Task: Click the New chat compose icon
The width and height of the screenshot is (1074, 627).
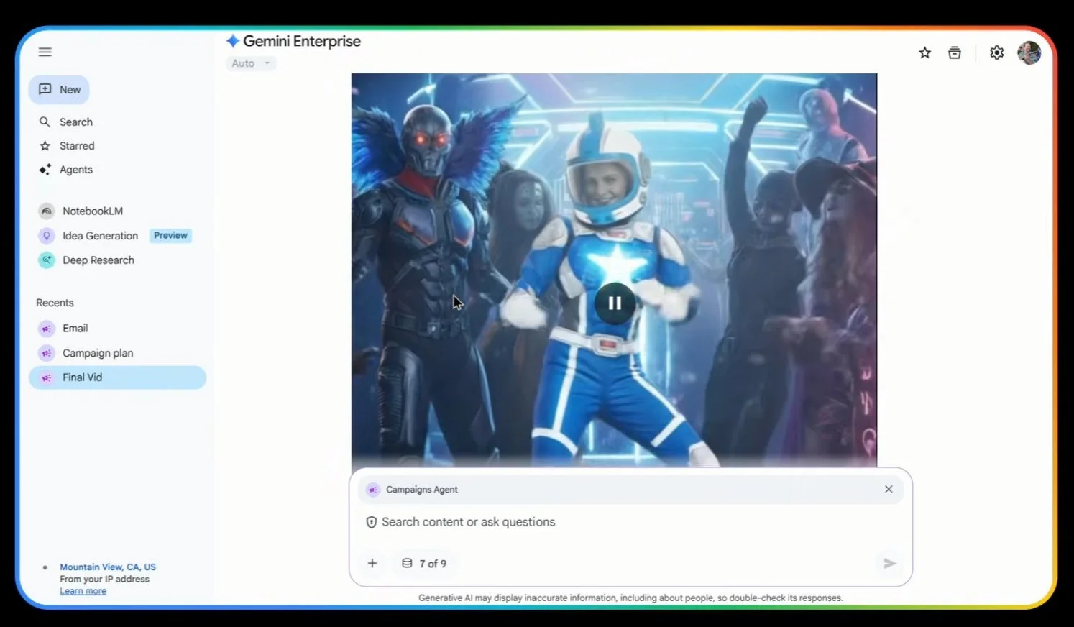Action: pyautogui.click(x=45, y=90)
